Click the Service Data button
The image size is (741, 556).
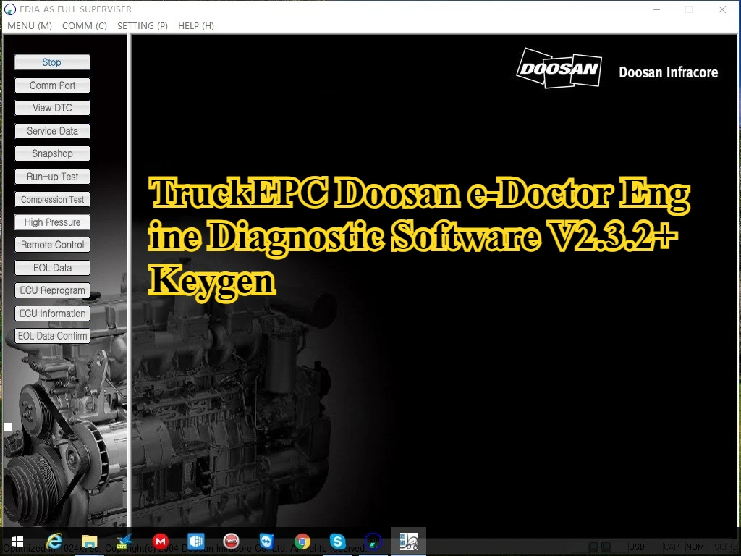pyautogui.click(x=52, y=131)
